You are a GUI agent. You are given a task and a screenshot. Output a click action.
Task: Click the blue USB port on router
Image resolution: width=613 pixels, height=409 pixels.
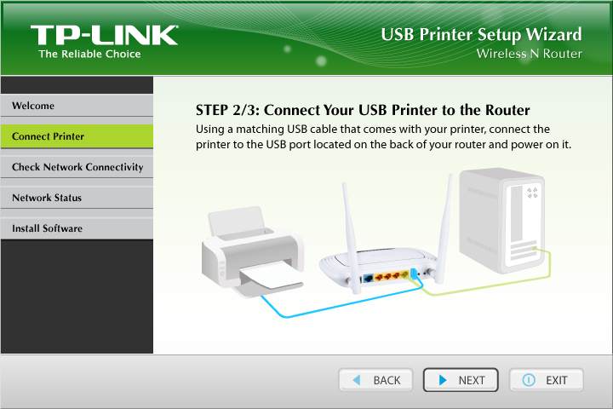coord(414,274)
